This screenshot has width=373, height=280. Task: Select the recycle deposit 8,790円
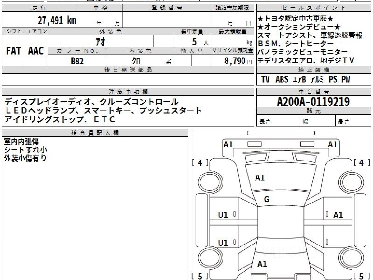238,61
